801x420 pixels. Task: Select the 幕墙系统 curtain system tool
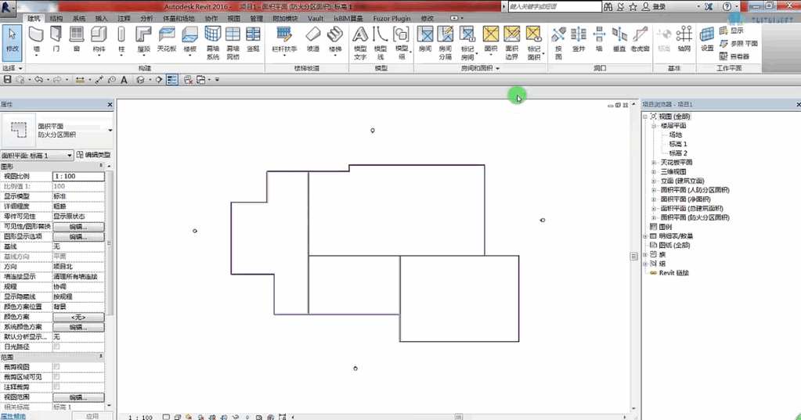click(212, 43)
